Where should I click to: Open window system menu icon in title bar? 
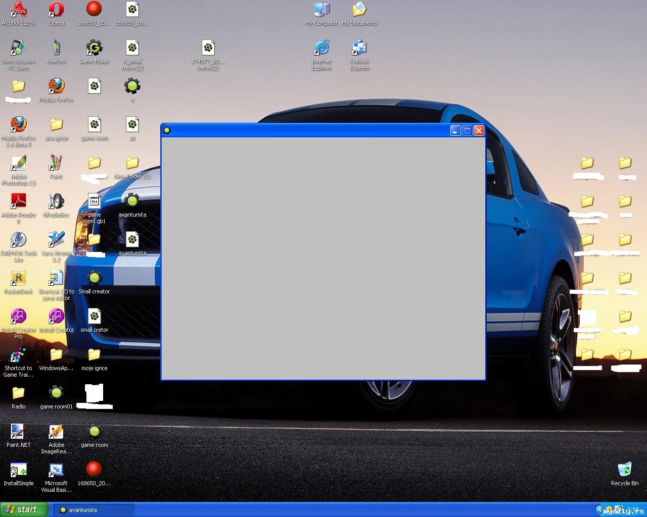coord(167,131)
